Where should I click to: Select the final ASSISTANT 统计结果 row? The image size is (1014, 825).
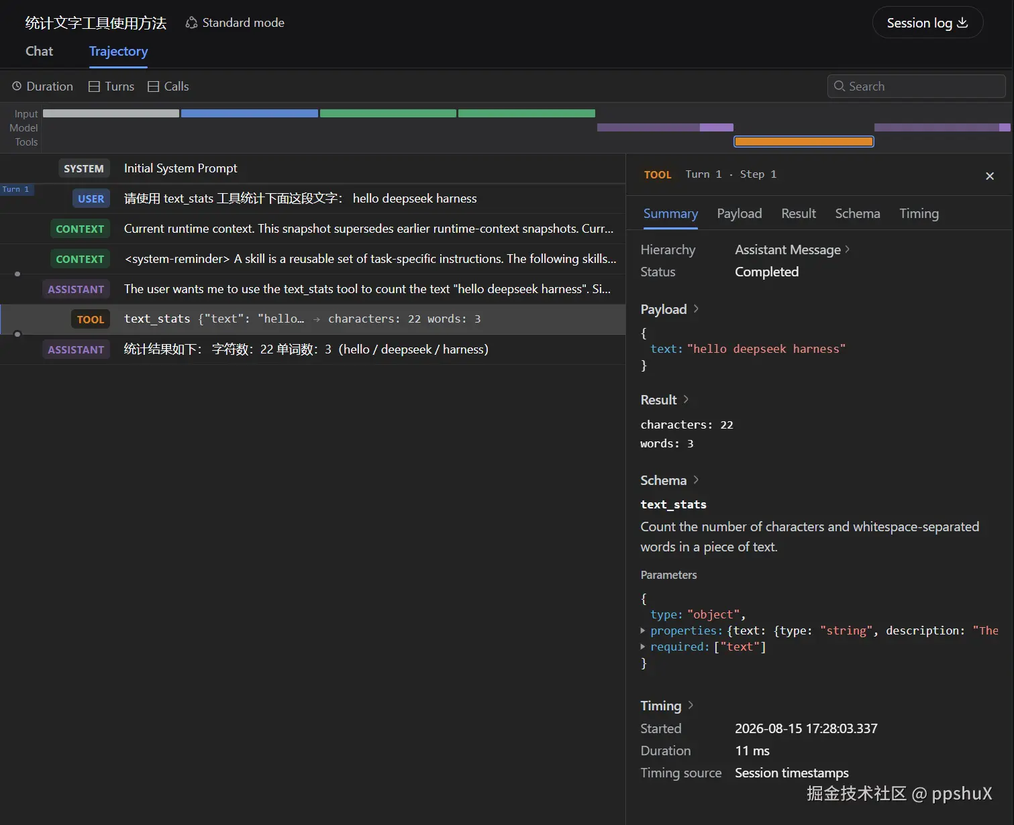pos(313,349)
